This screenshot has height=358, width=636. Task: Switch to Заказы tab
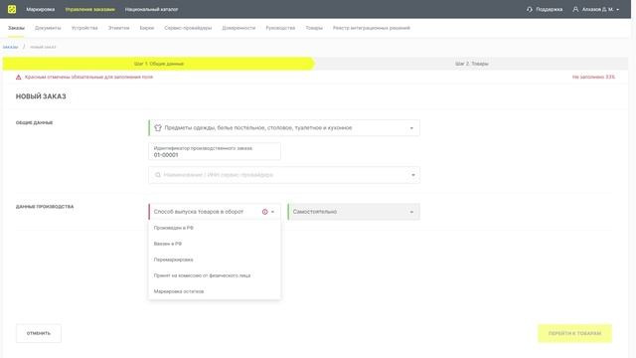click(x=16, y=28)
